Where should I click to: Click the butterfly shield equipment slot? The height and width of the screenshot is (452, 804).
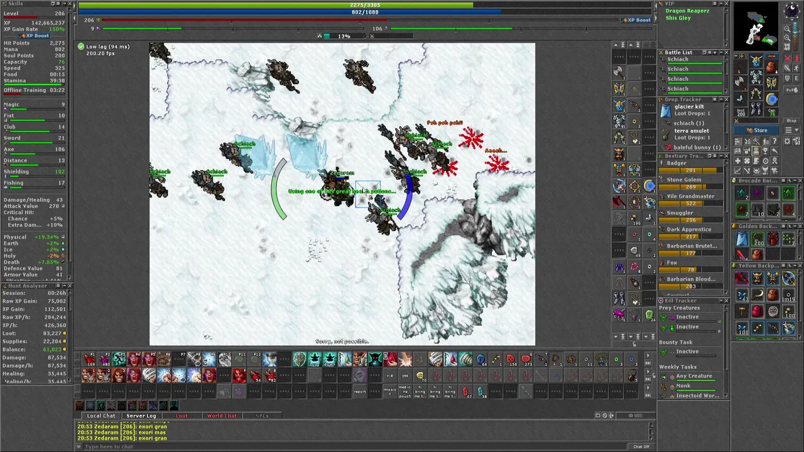[771, 83]
